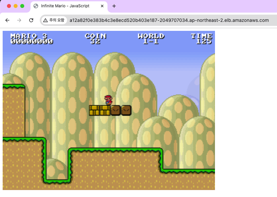Click the amazonaws.com URL in address bar
This screenshot has width=277, height=197.
pos(169,20)
